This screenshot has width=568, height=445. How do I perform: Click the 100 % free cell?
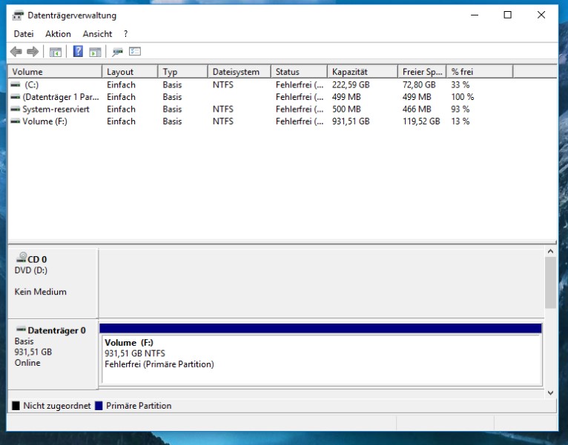click(x=462, y=97)
